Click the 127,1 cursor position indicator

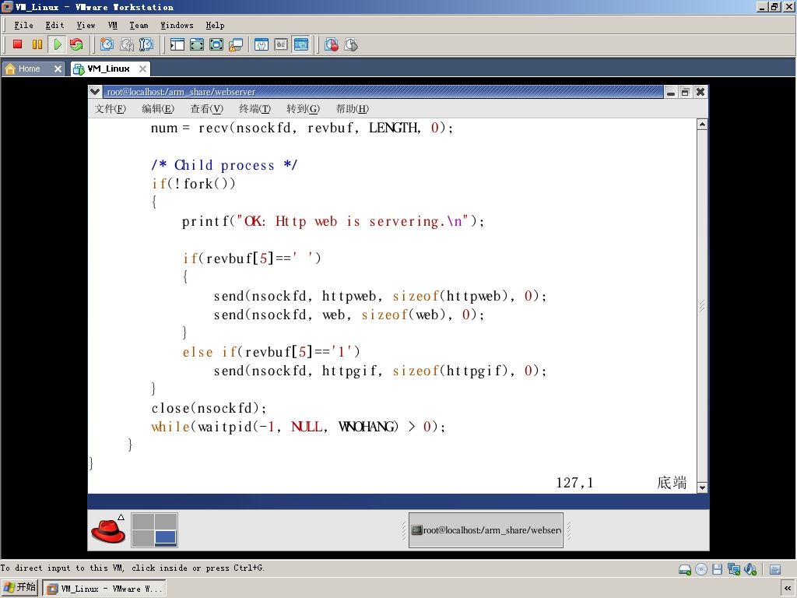click(x=575, y=483)
